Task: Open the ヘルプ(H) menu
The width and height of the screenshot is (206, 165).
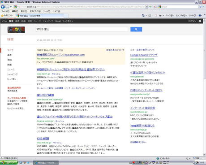Action: click(56, 11)
